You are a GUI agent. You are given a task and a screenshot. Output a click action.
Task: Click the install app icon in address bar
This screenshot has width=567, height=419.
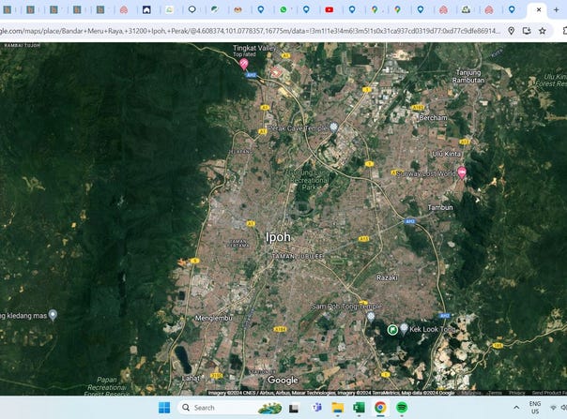pyautogui.click(x=527, y=31)
